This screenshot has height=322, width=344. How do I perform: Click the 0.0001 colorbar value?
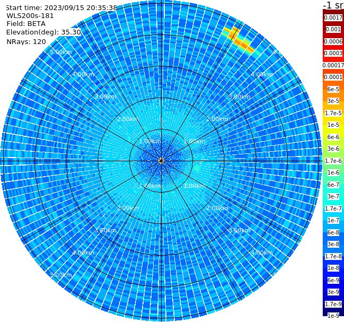pos(333,77)
